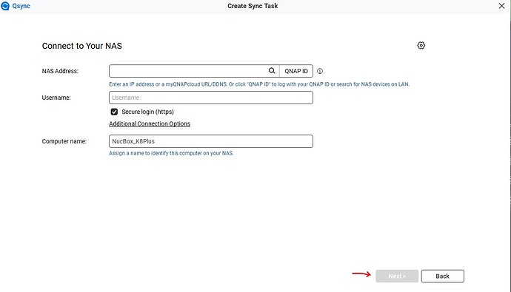Click the Back button
Screen dimensions: 511x292
point(443,276)
